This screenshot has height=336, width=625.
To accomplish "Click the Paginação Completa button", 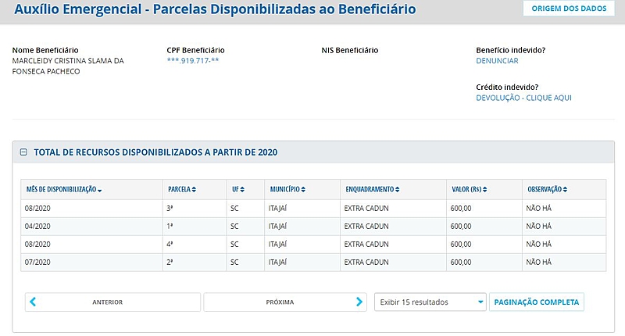I will [537, 302].
